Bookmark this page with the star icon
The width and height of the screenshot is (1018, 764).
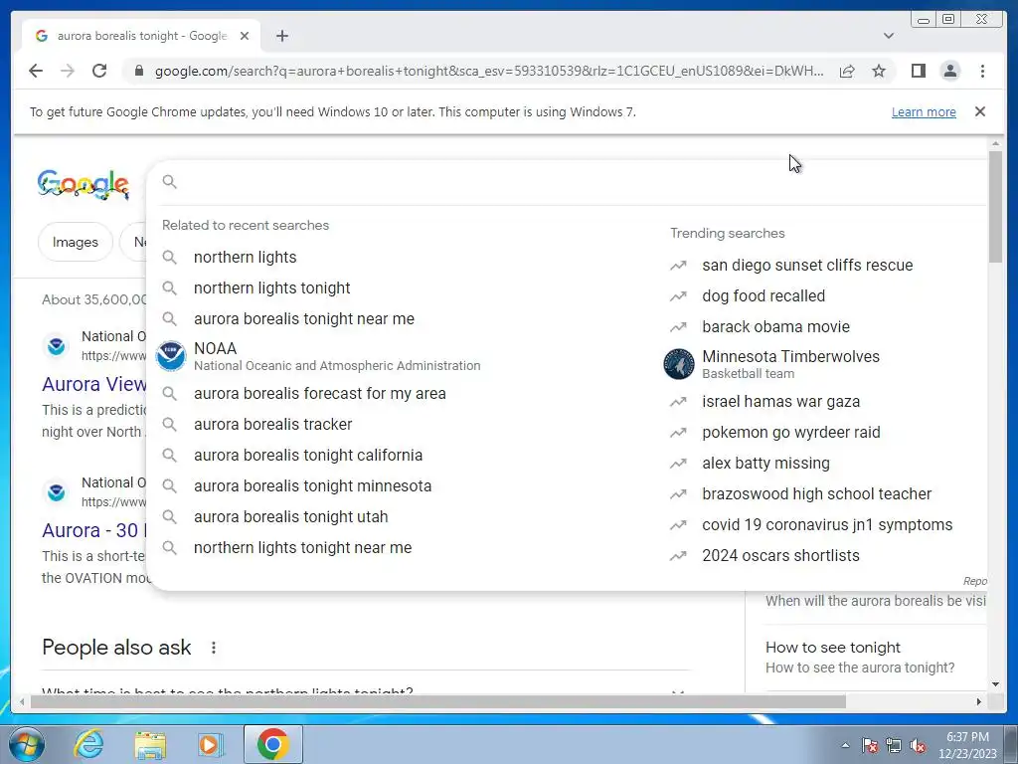click(x=879, y=71)
